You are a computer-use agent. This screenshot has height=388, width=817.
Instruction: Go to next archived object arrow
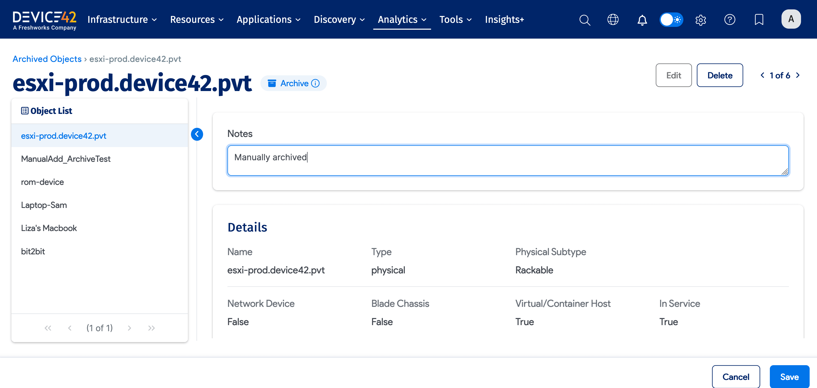coord(798,76)
